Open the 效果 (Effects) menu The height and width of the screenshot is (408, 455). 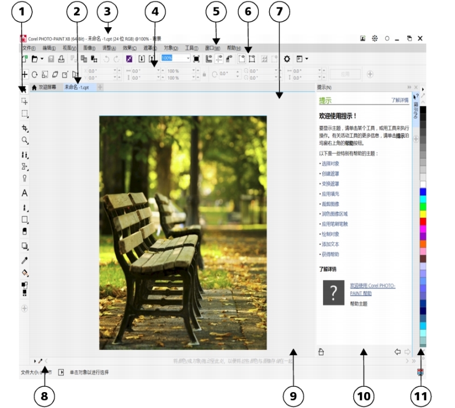click(130, 48)
